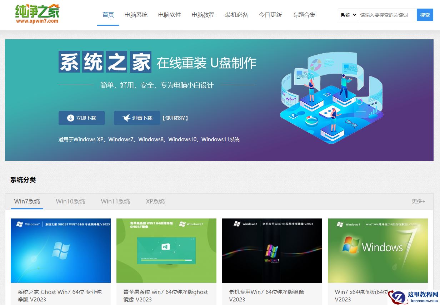
Task: Switch to the Win10系统 tab
Action: [x=70, y=201]
